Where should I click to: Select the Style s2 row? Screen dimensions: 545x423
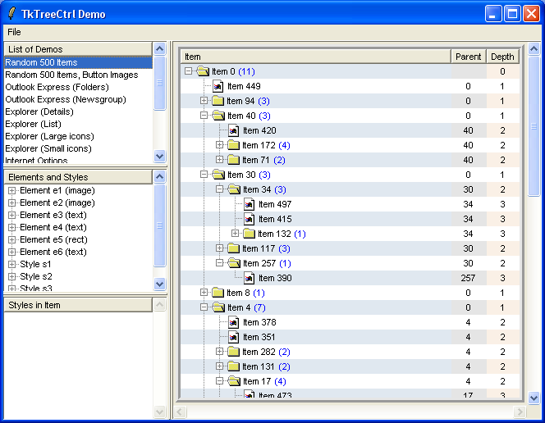coord(78,276)
